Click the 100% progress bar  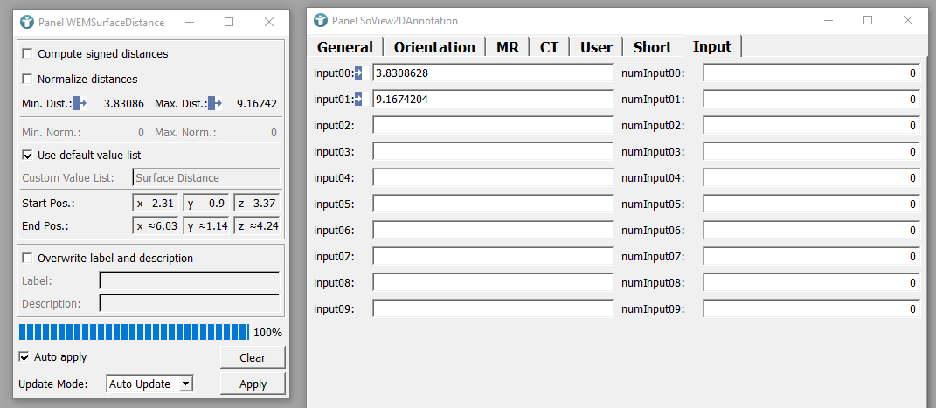tap(134, 332)
